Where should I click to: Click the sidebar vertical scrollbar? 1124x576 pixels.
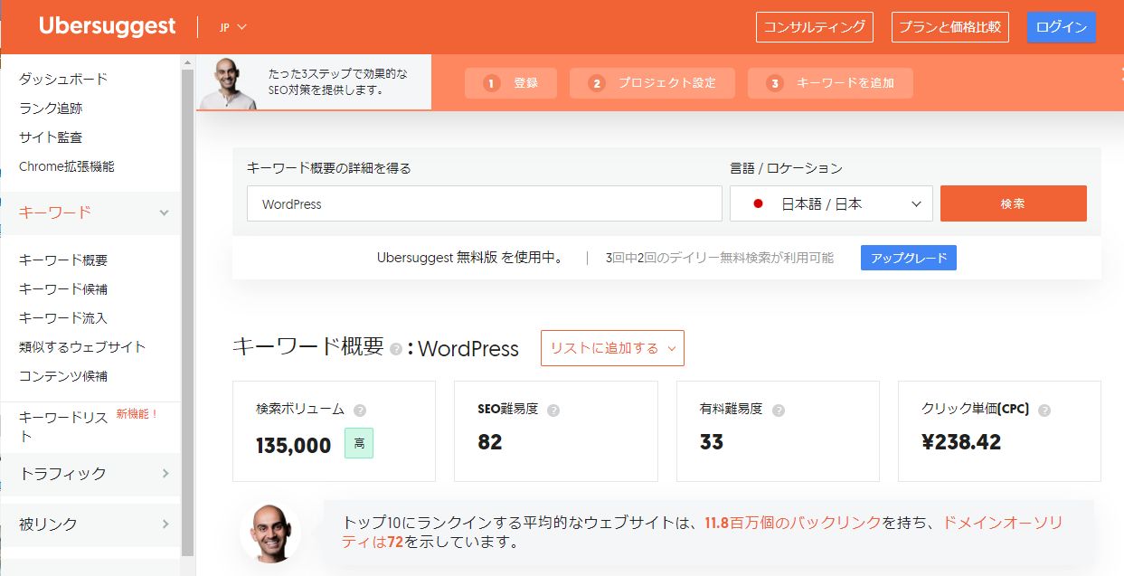(188, 312)
